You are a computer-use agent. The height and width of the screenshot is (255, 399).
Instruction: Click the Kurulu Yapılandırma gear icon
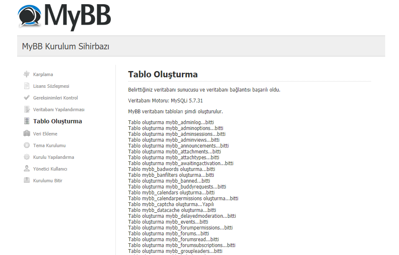[27, 157]
